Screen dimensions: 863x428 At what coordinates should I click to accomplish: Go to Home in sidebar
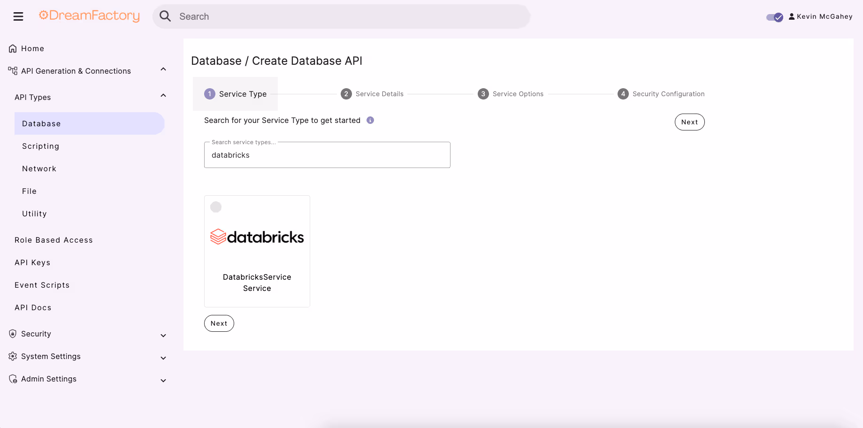[32, 48]
